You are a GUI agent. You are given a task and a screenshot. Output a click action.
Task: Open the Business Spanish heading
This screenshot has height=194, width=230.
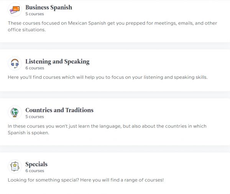point(49,7)
